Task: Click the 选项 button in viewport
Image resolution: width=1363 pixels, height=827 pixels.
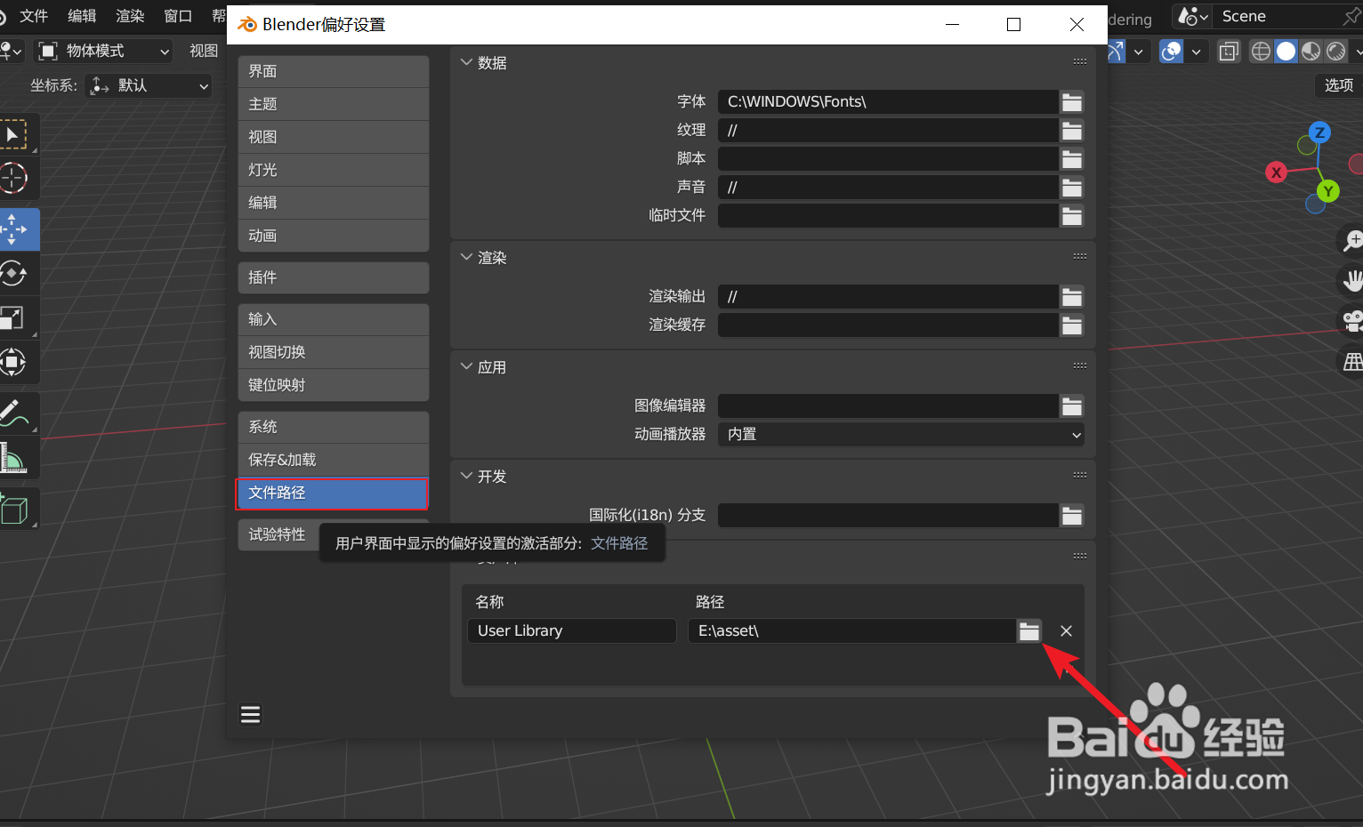Action: tap(1338, 85)
